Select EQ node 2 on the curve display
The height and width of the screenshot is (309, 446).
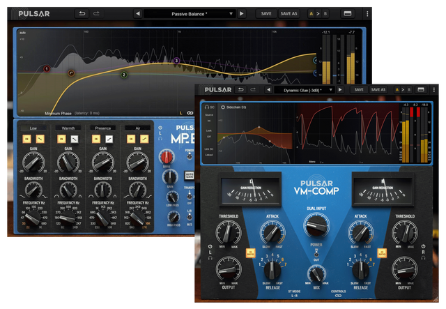pos(124,75)
